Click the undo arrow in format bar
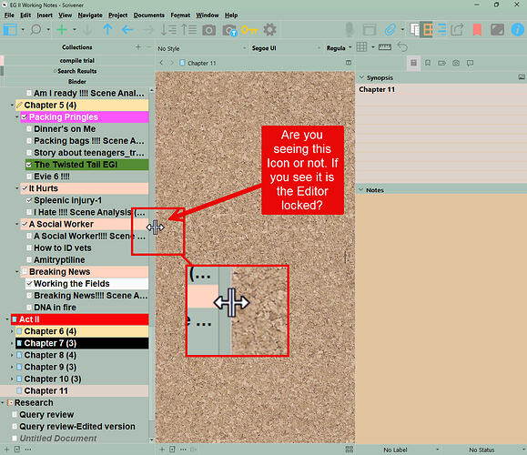 tap(402, 46)
